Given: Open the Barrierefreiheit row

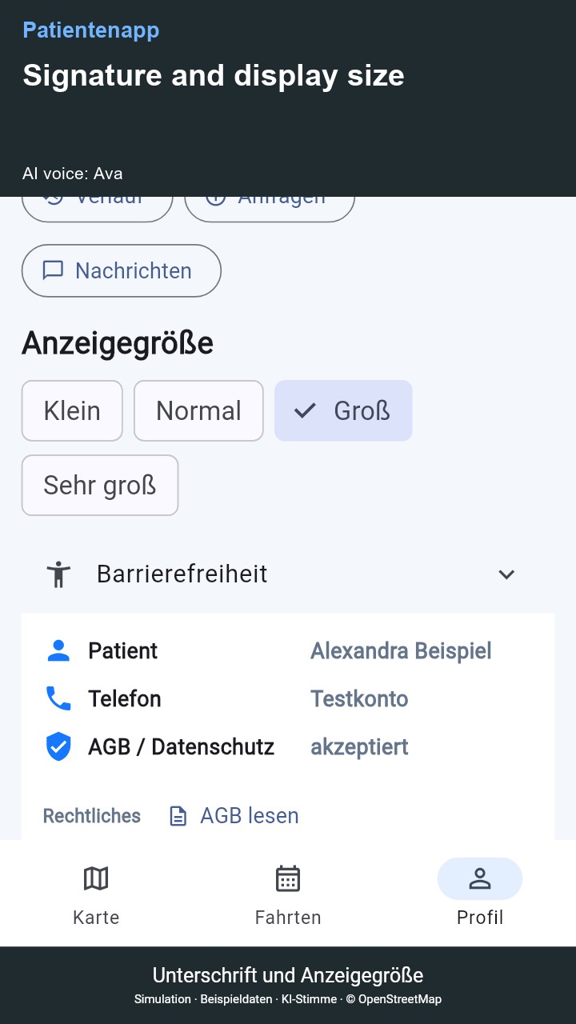Looking at the screenshot, I should (x=288, y=574).
